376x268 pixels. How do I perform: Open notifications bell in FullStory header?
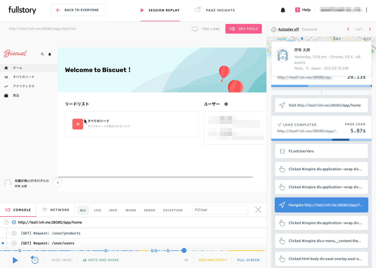click(x=283, y=10)
